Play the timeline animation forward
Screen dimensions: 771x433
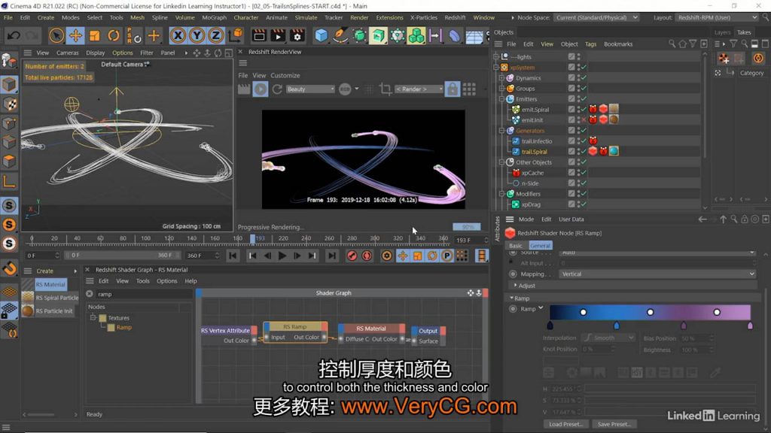click(282, 256)
